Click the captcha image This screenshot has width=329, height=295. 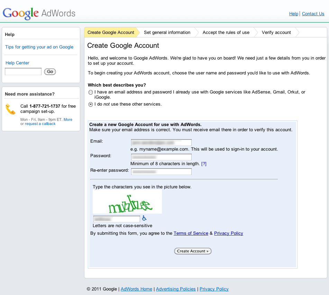coord(127,202)
